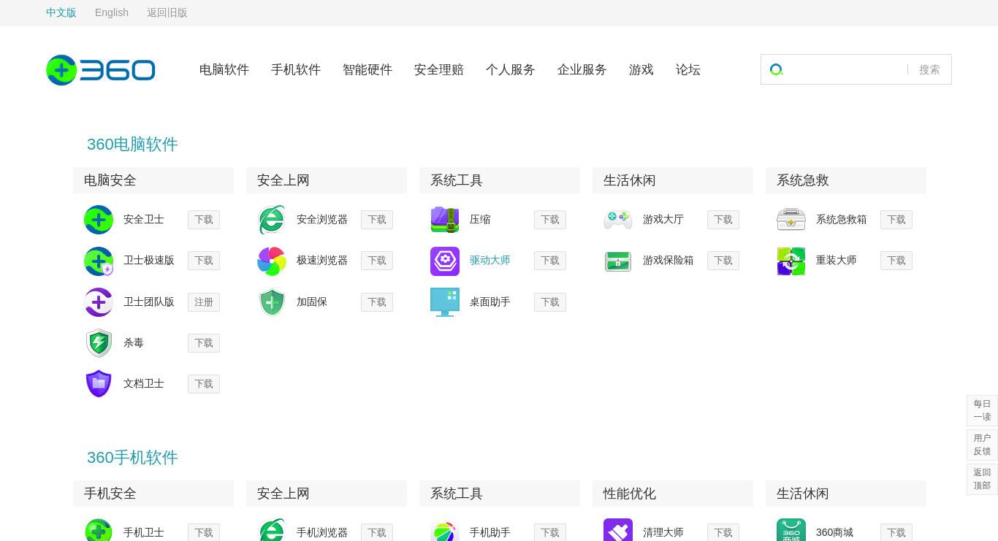Click the 杀毒 shield icon
This screenshot has width=998, height=541.
(x=99, y=343)
